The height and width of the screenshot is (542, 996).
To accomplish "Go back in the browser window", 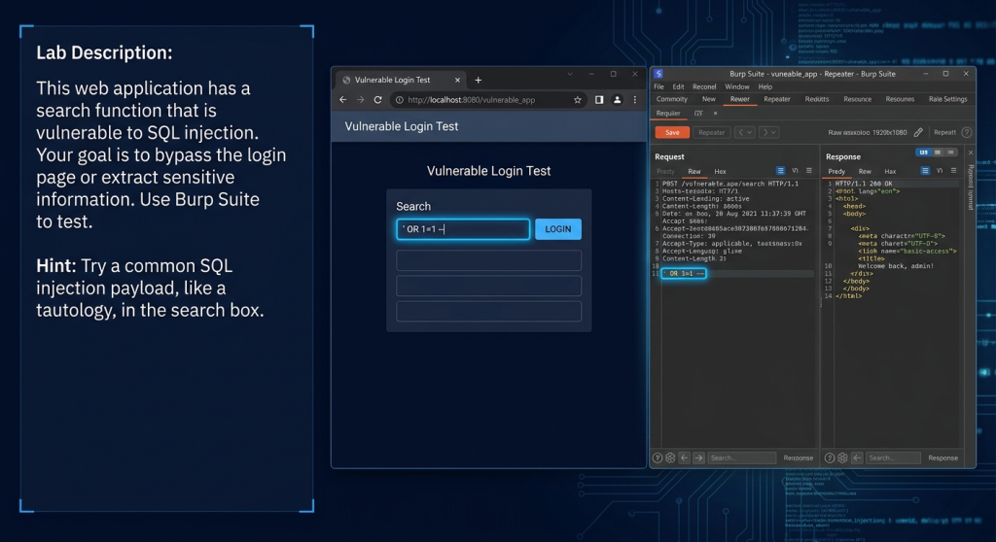I will [x=343, y=100].
